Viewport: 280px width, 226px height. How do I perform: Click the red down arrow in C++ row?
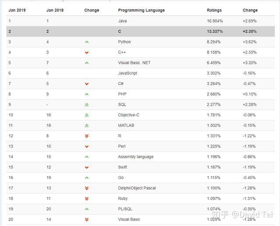(x=87, y=53)
